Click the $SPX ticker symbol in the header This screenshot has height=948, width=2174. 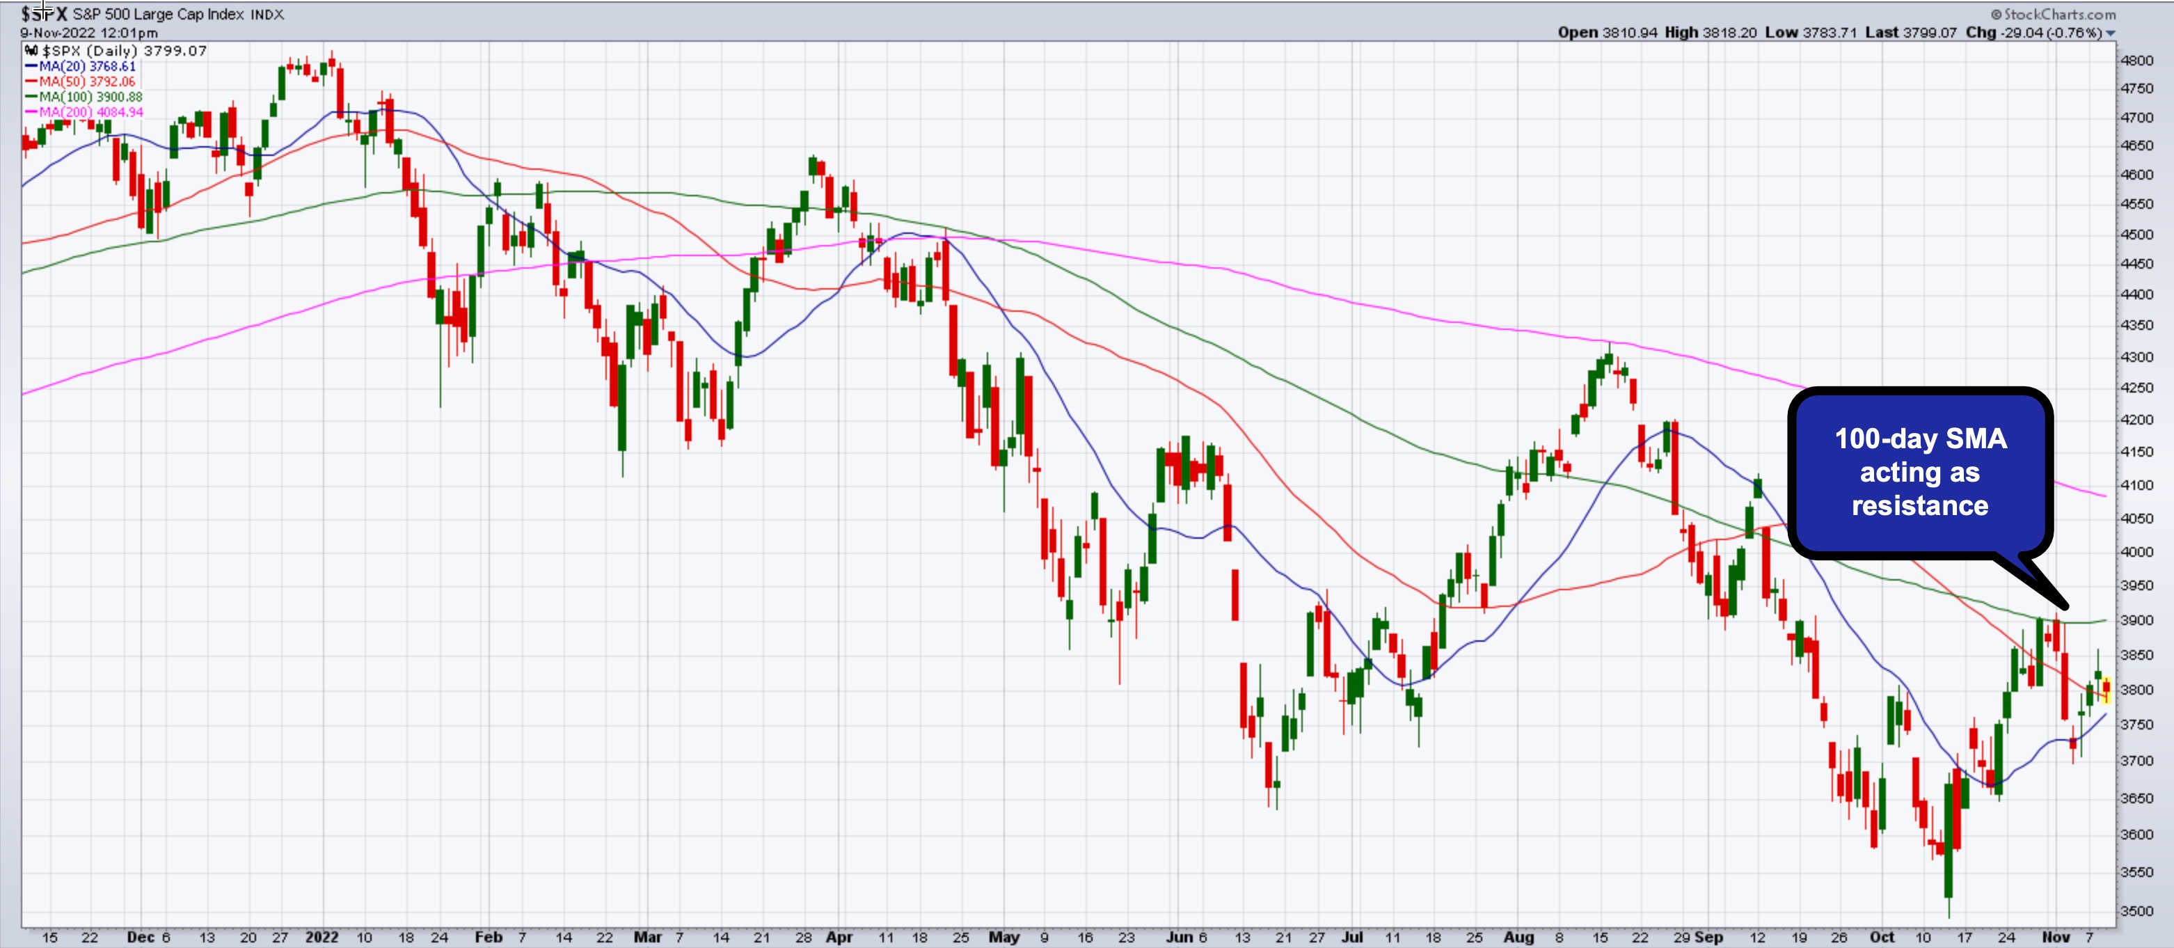(x=44, y=13)
